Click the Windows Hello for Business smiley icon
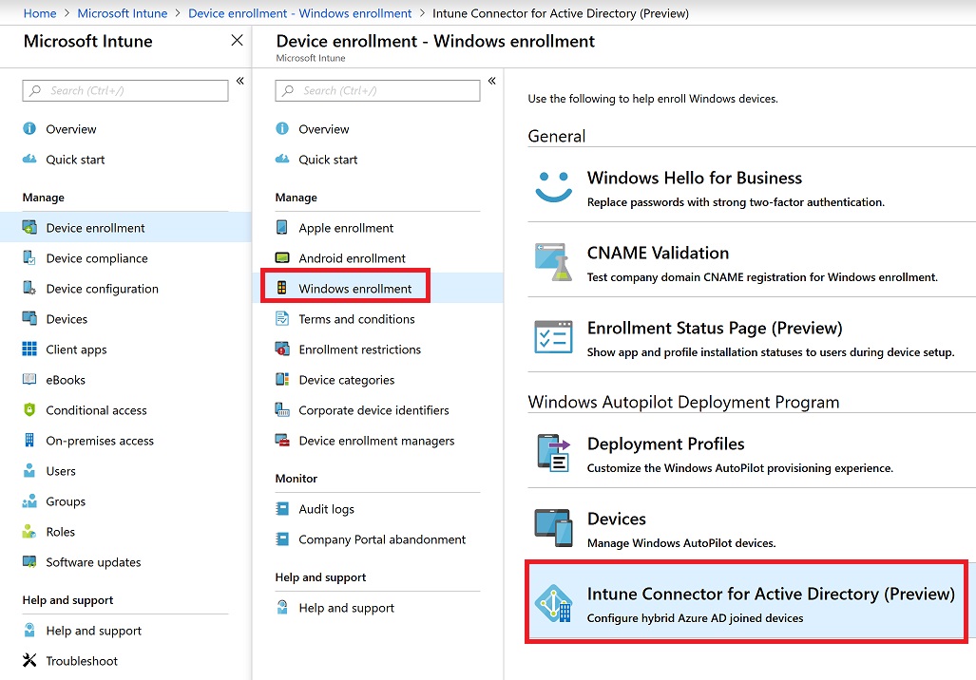Screen dimensions: 976x680 [x=553, y=186]
